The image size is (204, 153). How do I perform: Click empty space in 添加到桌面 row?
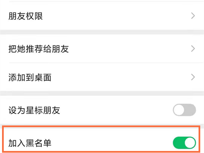[119, 77]
